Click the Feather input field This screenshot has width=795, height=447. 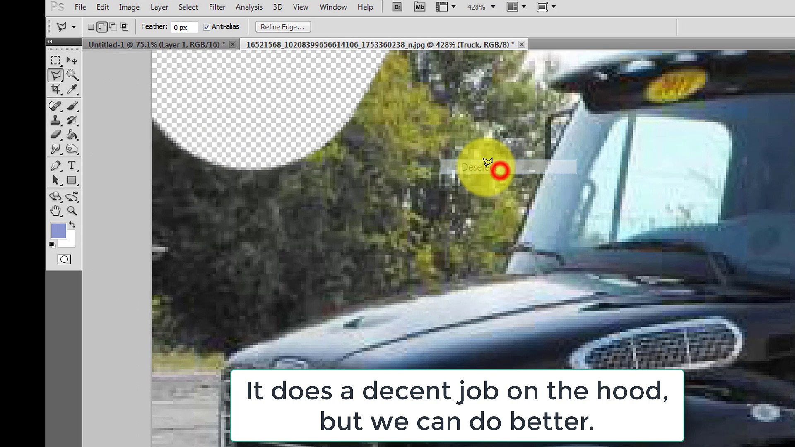pos(183,27)
